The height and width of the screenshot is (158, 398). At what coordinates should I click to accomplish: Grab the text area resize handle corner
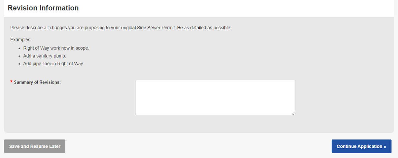(293, 113)
